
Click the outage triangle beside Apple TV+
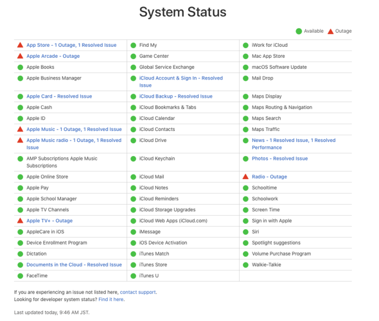click(x=21, y=221)
